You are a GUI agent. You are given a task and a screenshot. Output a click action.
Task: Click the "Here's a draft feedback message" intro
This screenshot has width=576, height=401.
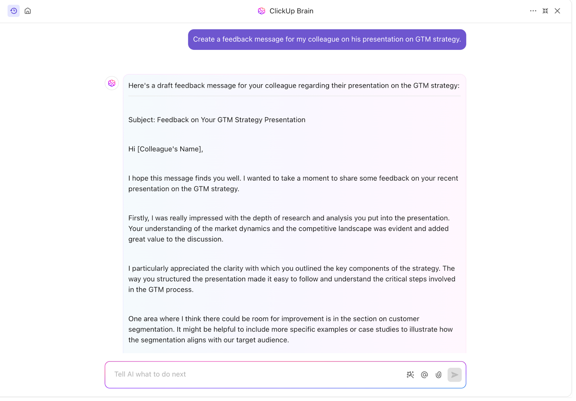[294, 86]
